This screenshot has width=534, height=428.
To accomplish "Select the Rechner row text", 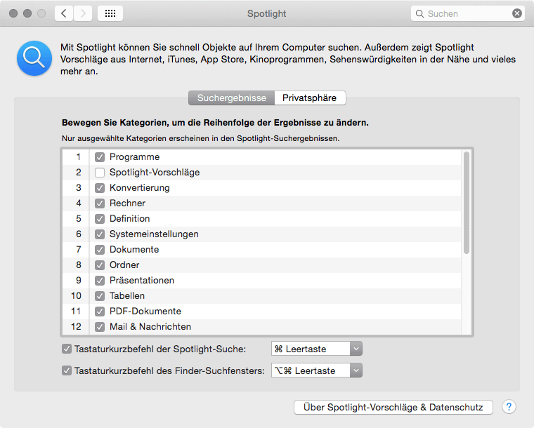I will pos(127,203).
